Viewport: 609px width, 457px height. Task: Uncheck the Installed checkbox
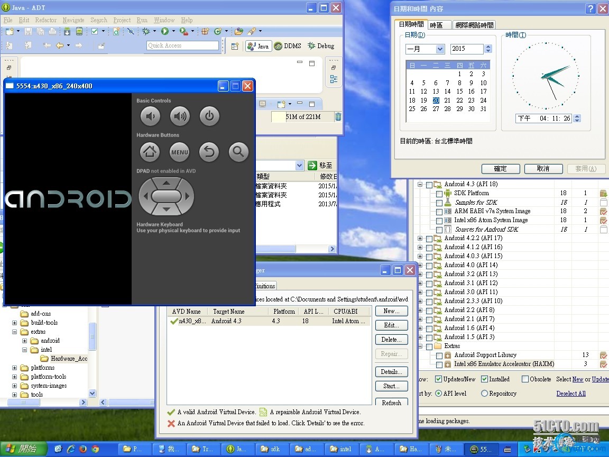click(x=484, y=379)
